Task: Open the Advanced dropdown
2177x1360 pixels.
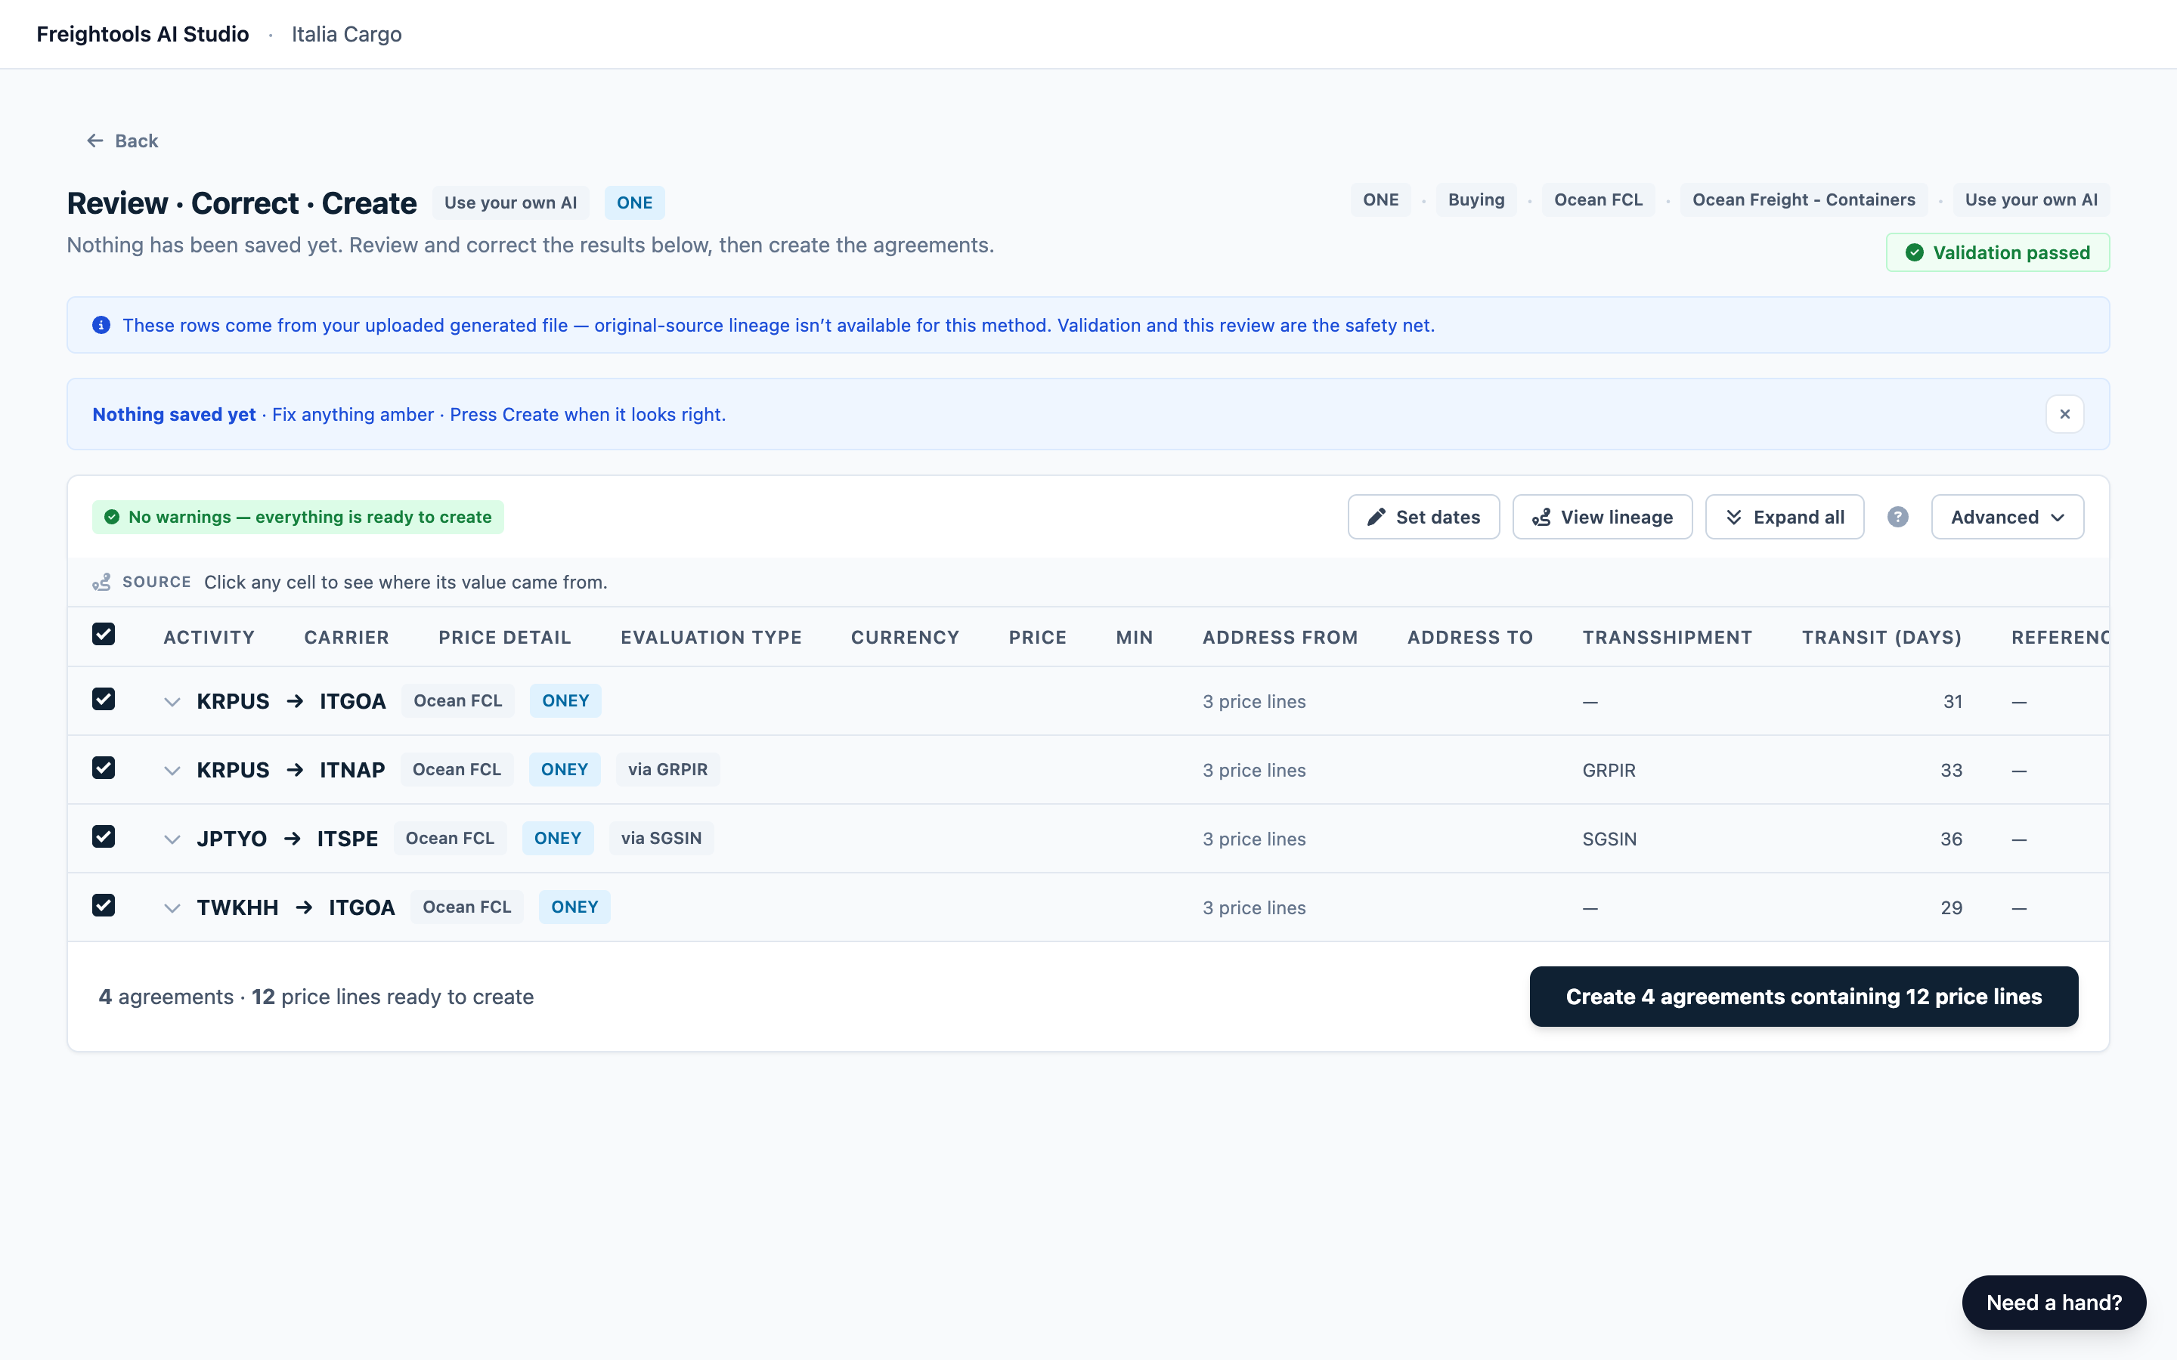Action: point(2007,516)
